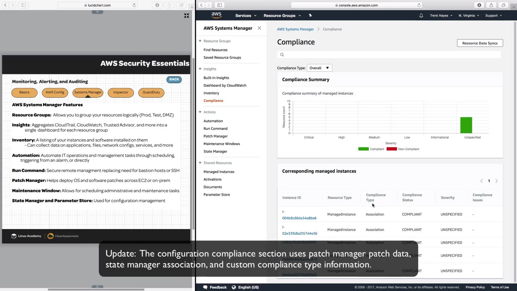Open AWS notifications bell
This screenshot has height=291, width=517.
point(421,15)
